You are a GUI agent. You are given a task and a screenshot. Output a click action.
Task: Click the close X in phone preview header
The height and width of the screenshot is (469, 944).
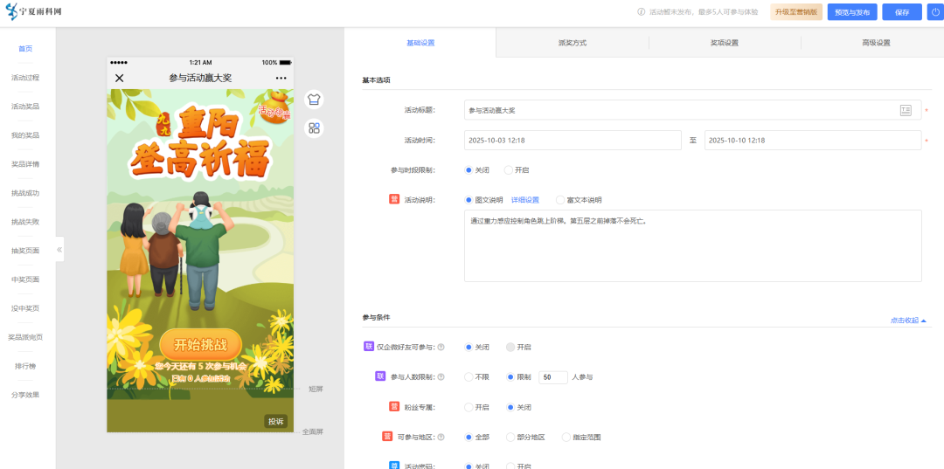[x=119, y=78]
